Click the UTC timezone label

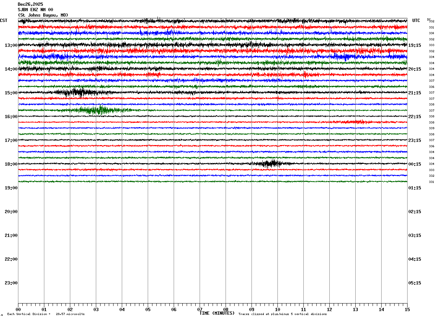click(x=416, y=21)
